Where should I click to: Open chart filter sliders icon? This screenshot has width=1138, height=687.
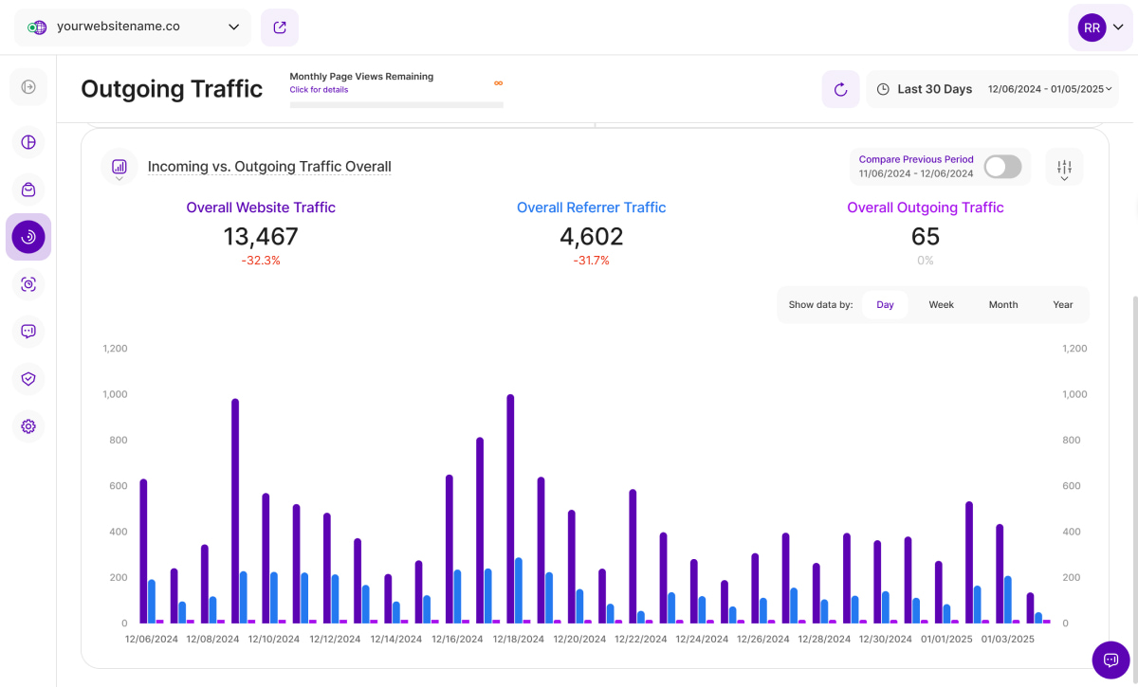[1064, 167]
